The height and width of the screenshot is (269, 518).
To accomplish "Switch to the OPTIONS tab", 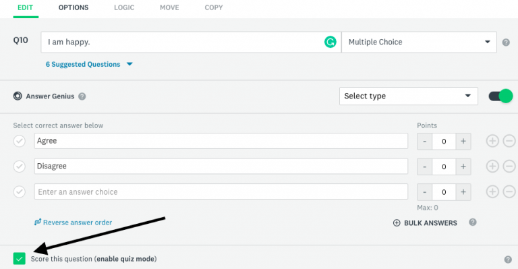I will click(x=74, y=7).
